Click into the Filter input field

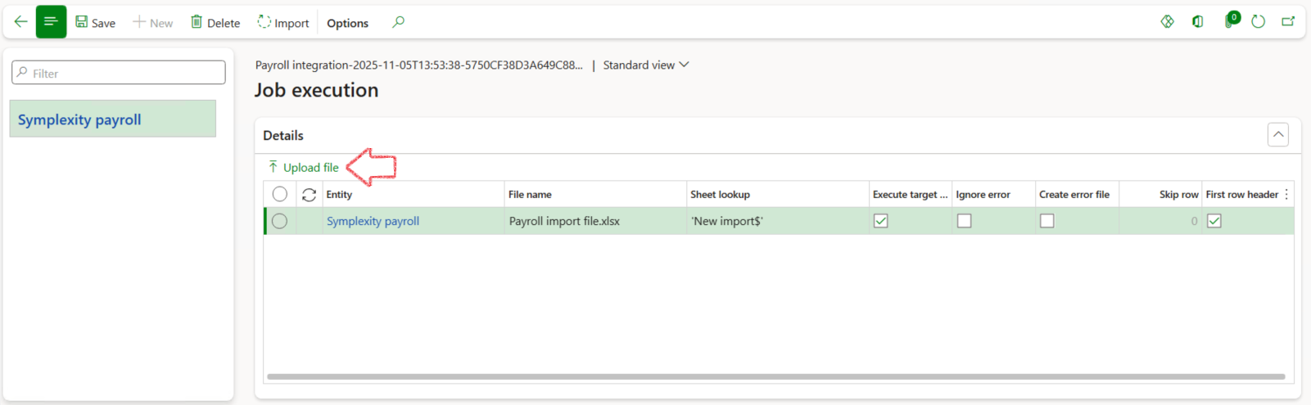click(119, 73)
